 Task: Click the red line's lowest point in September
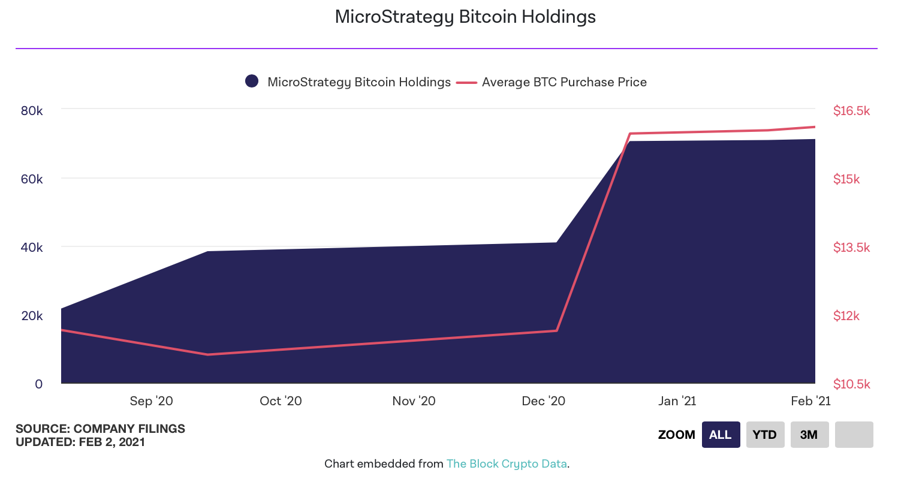208,354
